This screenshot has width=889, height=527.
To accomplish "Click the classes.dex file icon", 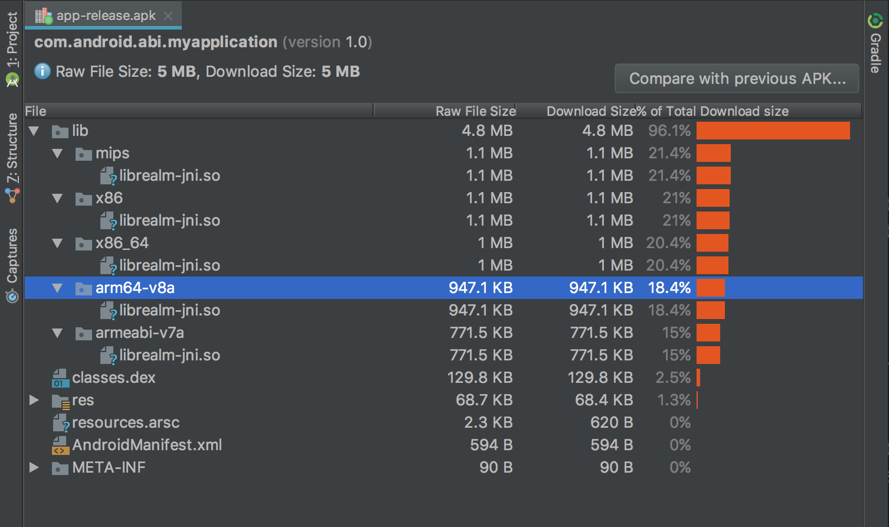I will [x=60, y=378].
